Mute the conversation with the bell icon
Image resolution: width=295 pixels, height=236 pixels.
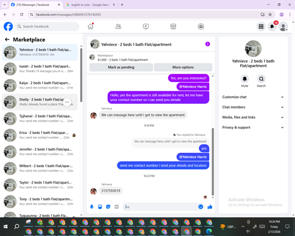(x=245, y=79)
